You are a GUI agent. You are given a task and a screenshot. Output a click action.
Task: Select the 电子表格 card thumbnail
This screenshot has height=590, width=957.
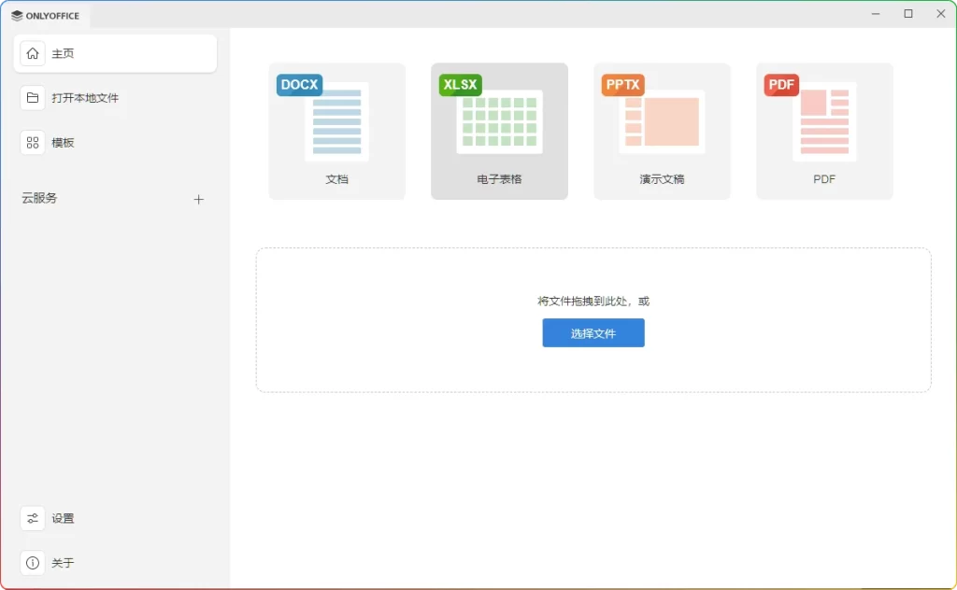coord(499,121)
